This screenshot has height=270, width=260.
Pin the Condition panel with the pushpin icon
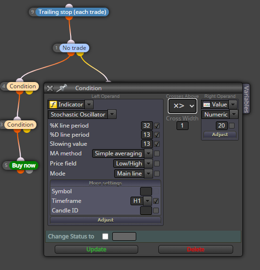[x=62, y=88]
